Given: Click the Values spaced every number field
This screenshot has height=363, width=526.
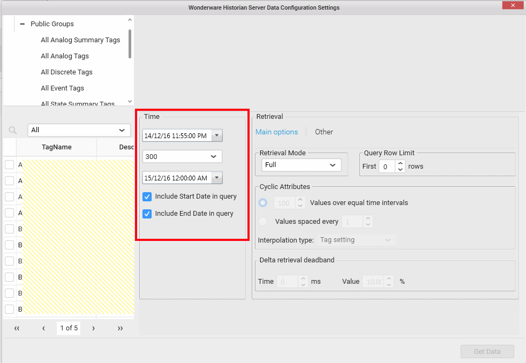Looking at the screenshot, I should [352, 222].
